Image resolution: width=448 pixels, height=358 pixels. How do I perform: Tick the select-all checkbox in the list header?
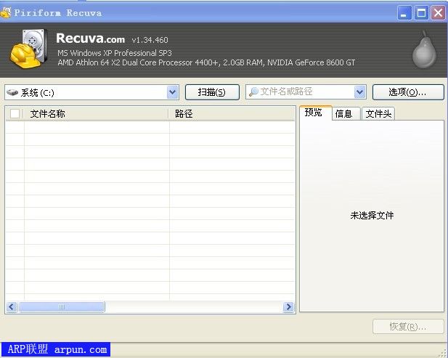click(x=15, y=113)
